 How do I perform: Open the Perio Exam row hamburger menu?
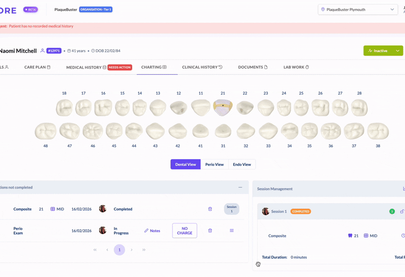(232, 230)
